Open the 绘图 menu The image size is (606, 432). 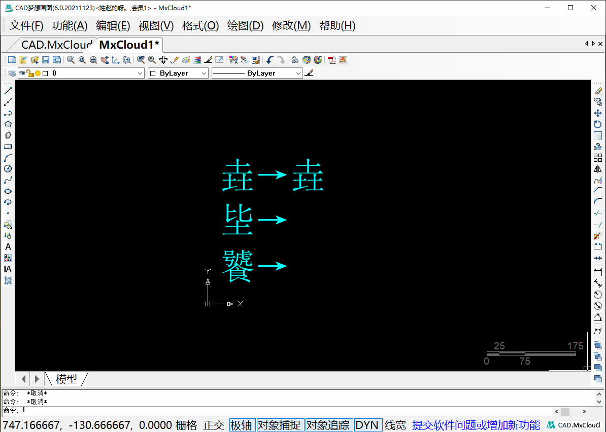245,25
